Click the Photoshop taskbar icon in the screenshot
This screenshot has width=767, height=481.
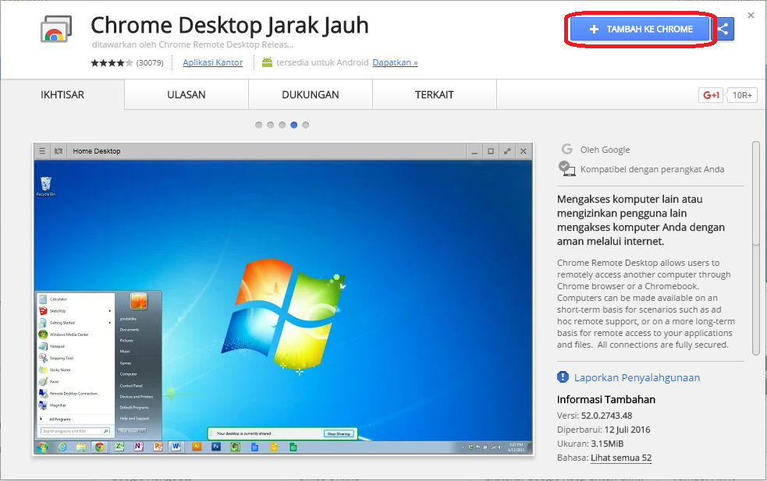click(x=215, y=447)
